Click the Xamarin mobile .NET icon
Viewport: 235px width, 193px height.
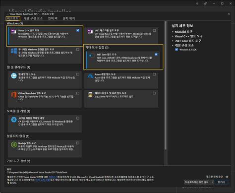[14, 120]
